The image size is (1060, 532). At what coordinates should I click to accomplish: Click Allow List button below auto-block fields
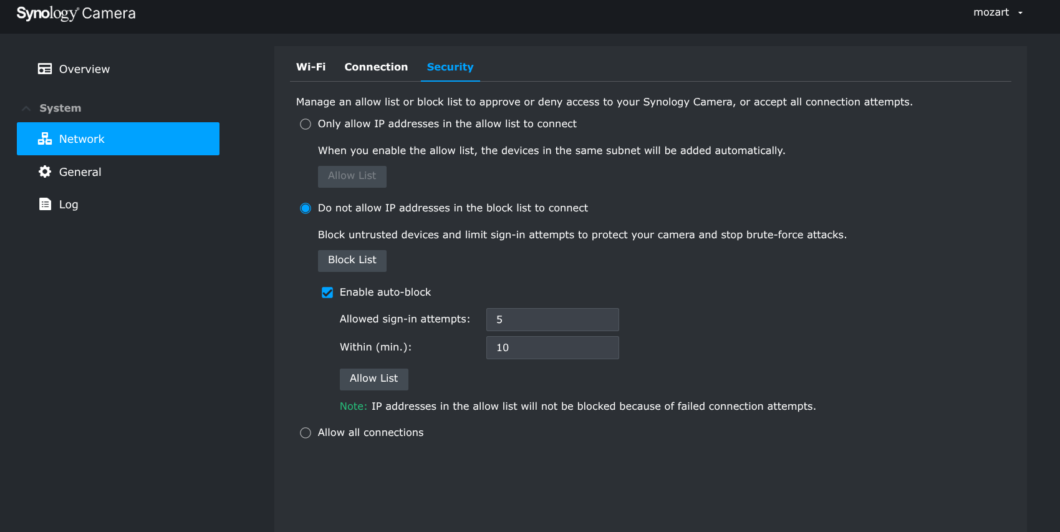click(373, 379)
